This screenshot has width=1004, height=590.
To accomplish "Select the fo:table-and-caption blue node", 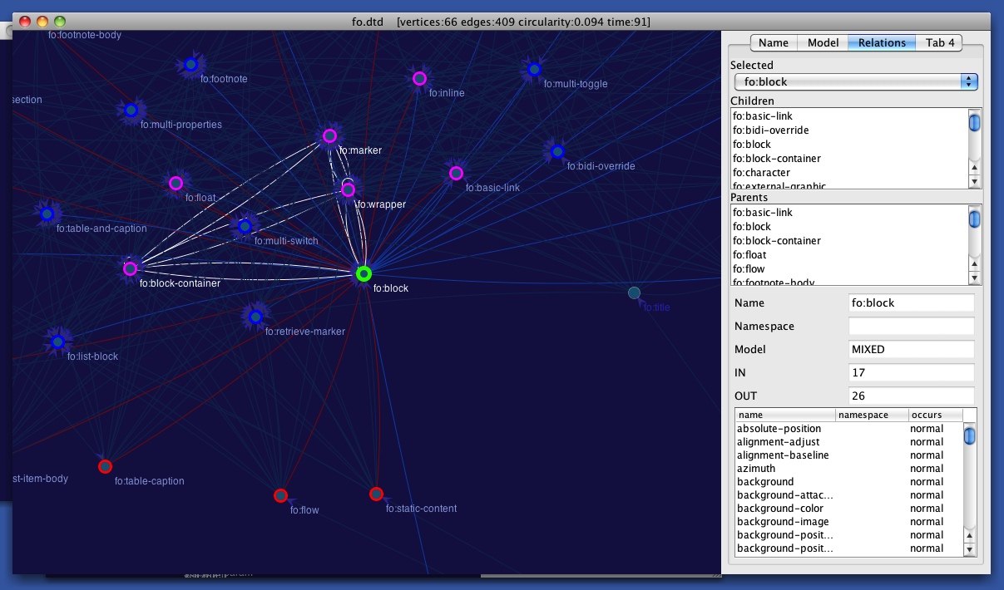I will pyautogui.click(x=47, y=214).
